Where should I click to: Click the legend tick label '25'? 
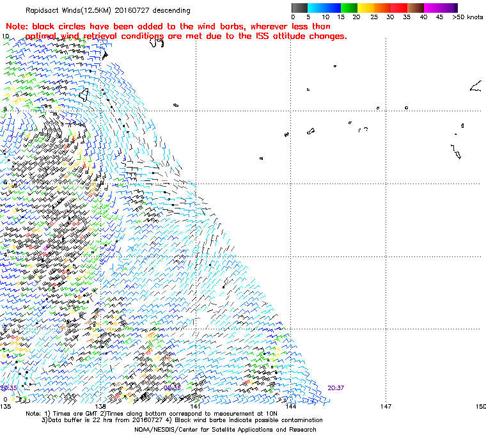coord(374,17)
